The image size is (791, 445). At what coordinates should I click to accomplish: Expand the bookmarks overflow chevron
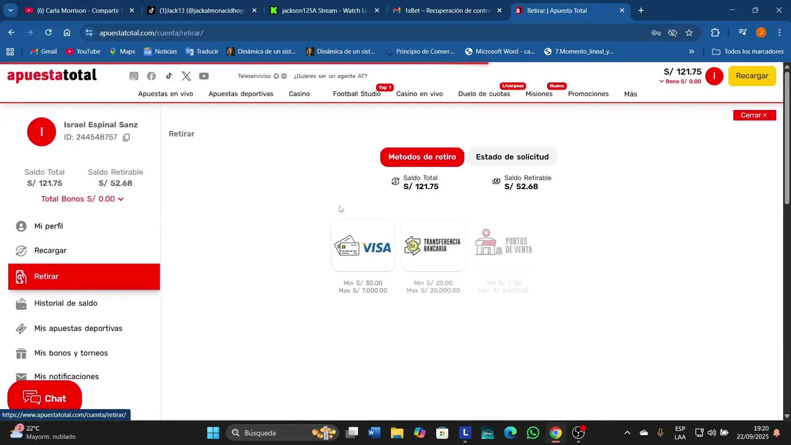pos(692,51)
